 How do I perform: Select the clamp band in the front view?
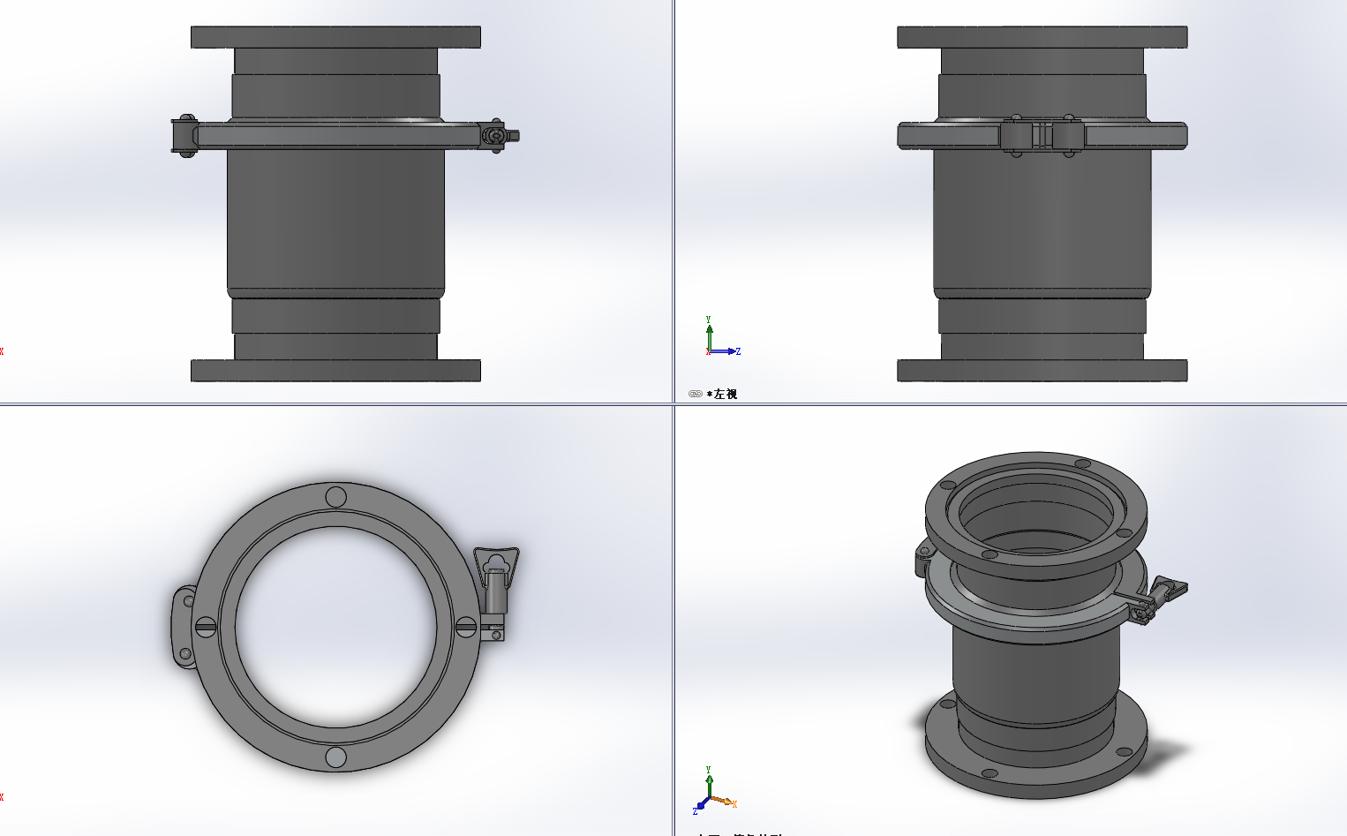tap(335, 134)
